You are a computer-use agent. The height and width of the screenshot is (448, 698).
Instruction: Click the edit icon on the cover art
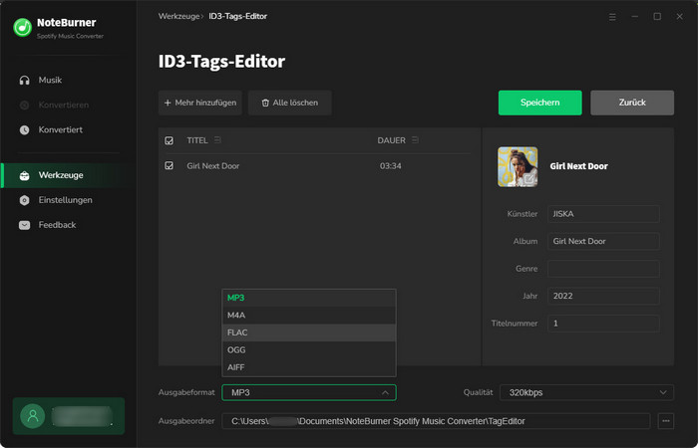(x=529, y=179)
